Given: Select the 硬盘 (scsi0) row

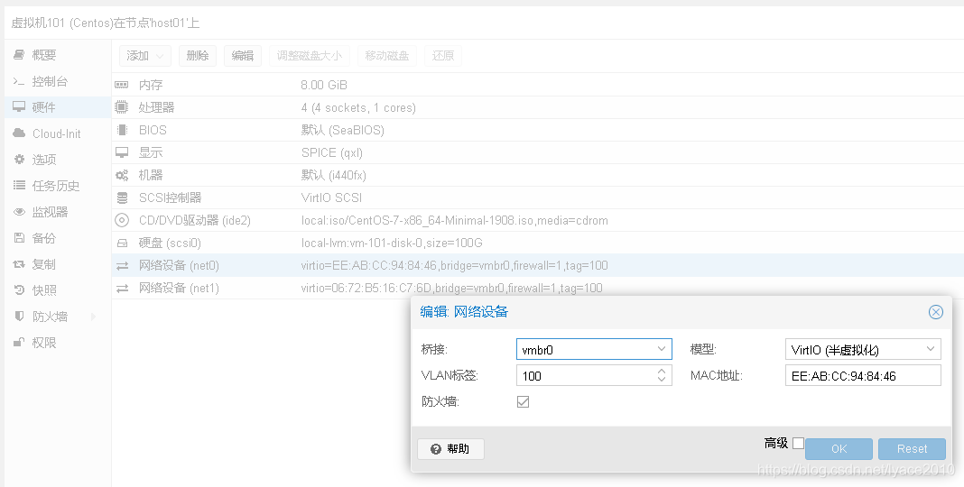Looking at the screenshot, I should 538,243.
